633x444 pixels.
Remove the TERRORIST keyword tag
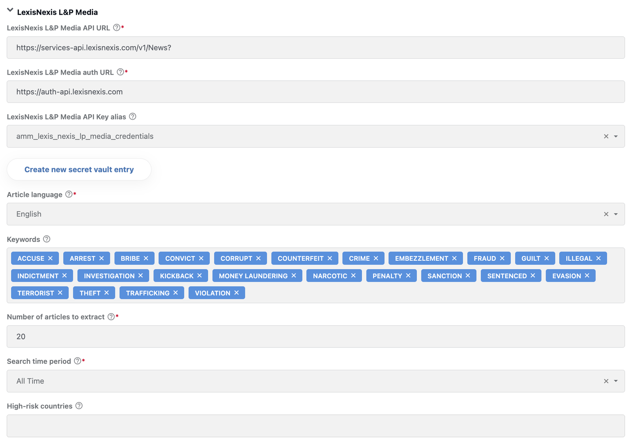click(60, 293)
